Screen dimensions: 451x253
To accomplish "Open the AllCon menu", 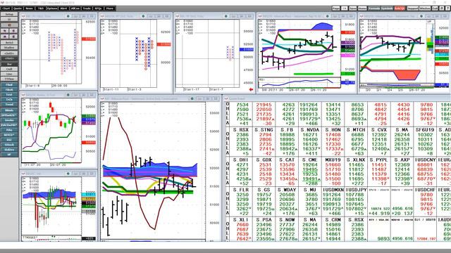I will click(75, 8).
